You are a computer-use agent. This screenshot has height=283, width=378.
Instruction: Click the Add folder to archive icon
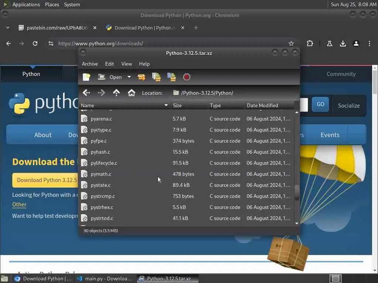click(x=171, y=77)
